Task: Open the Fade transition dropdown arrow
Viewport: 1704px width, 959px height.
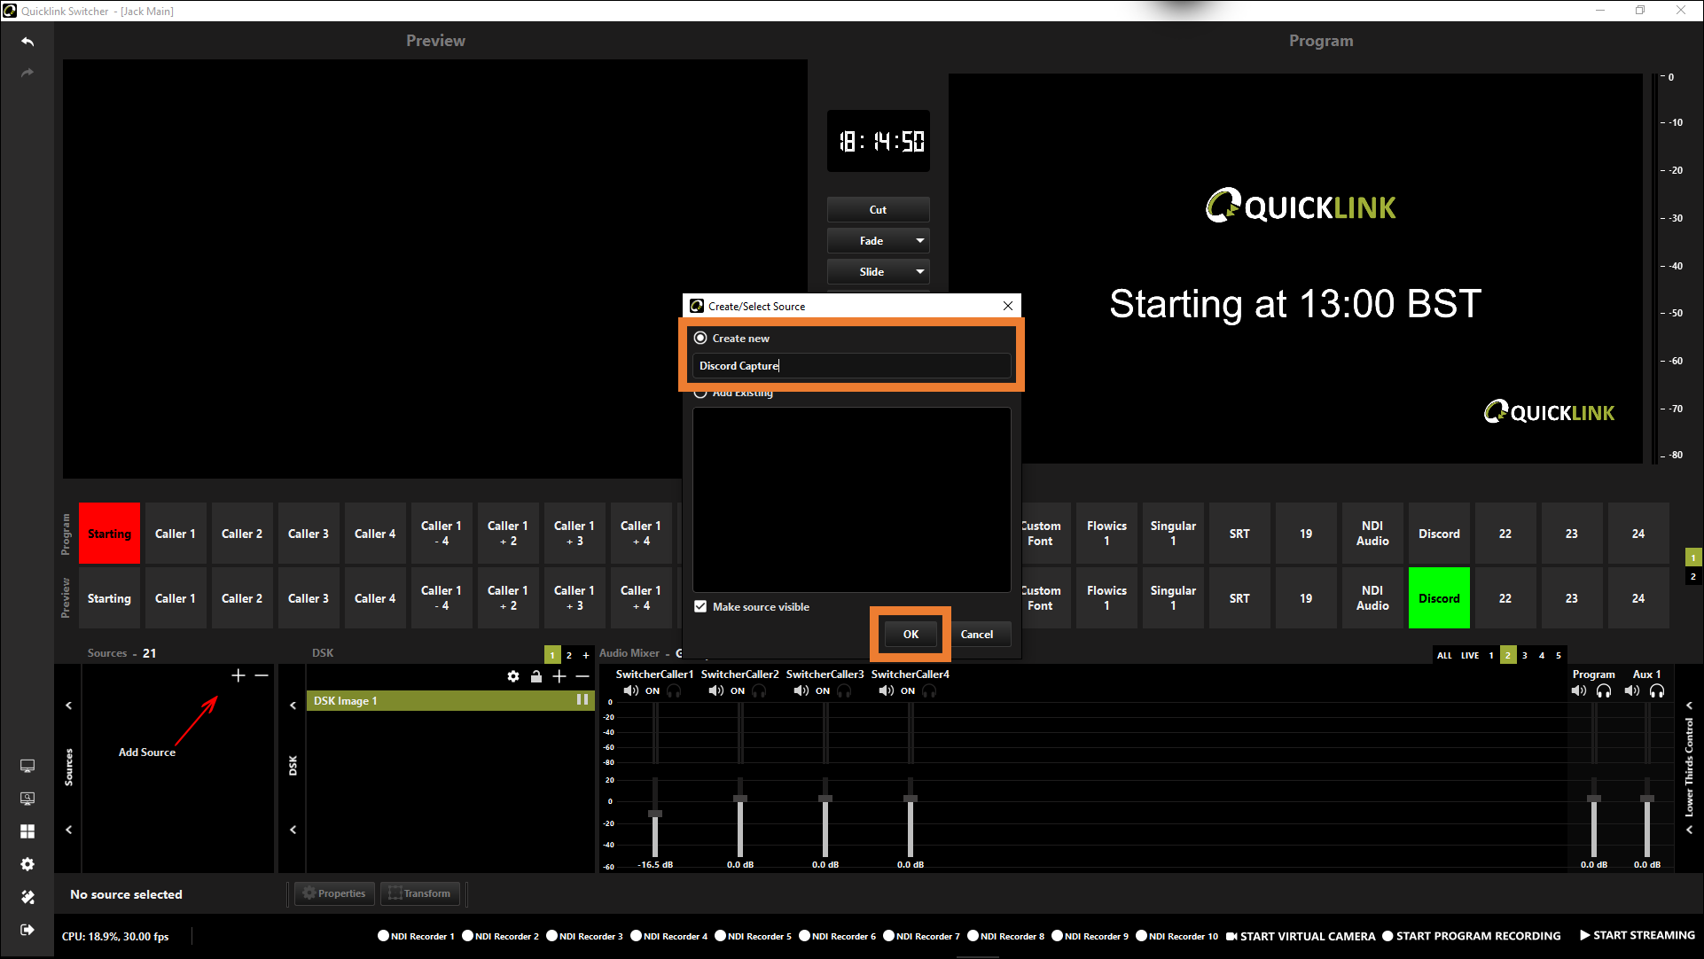Action: click(919, 240)
